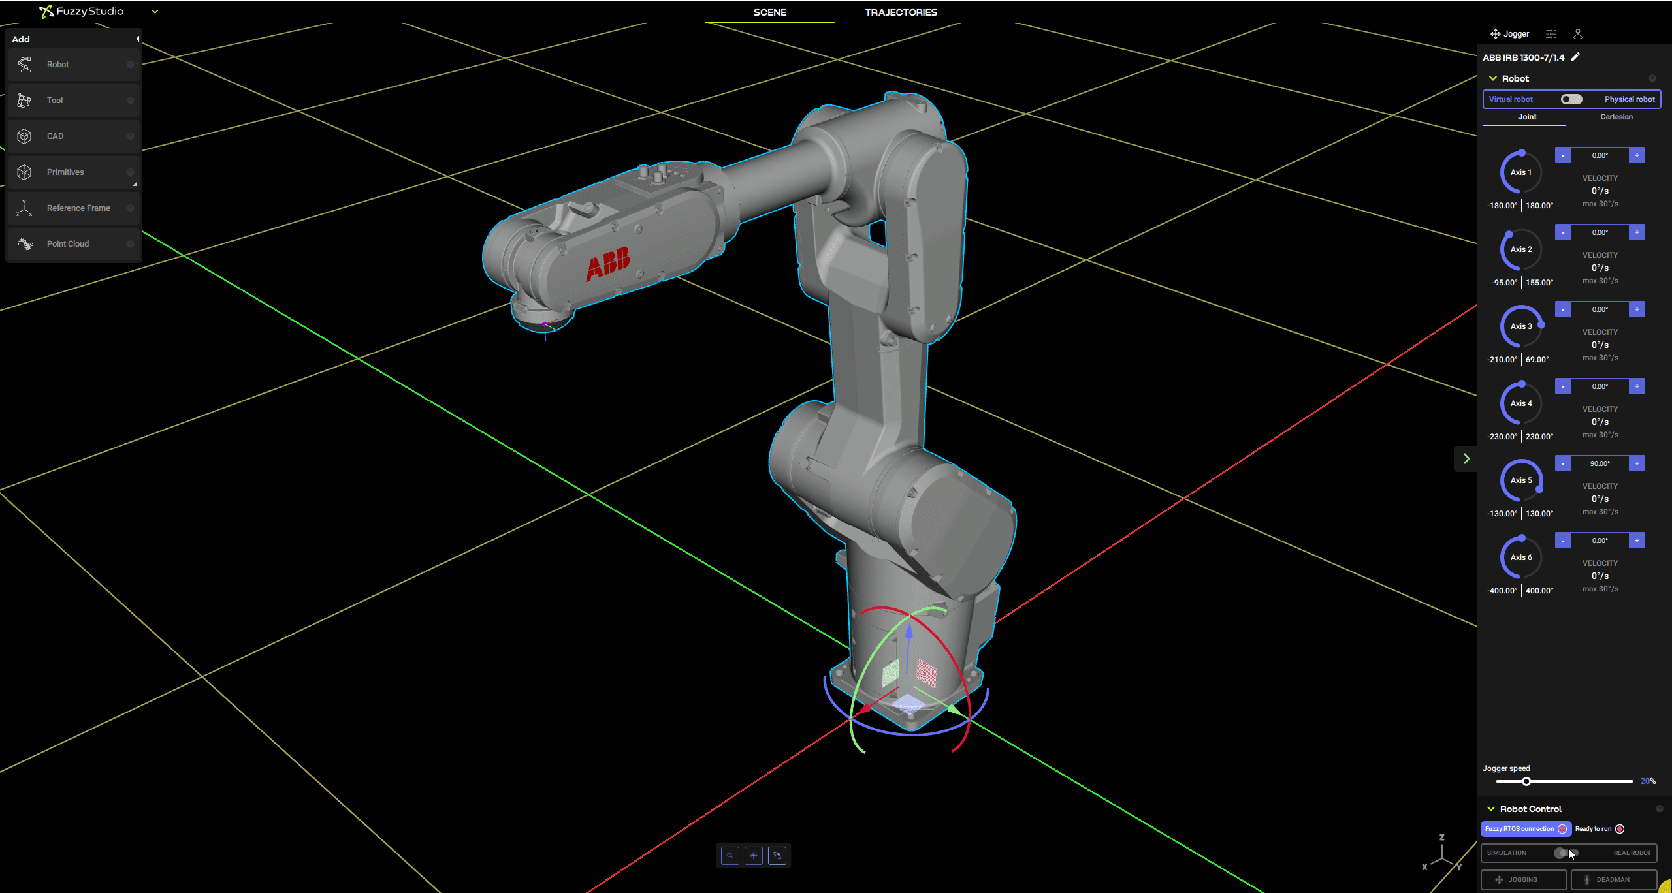
Task: Open help for the Robot section
Action: (1652, 78)
